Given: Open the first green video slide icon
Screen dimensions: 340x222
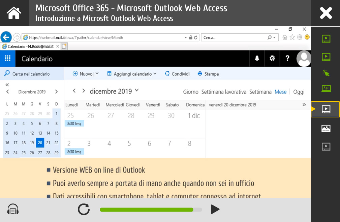Looking at the screenshot, I should pos(326,39).
